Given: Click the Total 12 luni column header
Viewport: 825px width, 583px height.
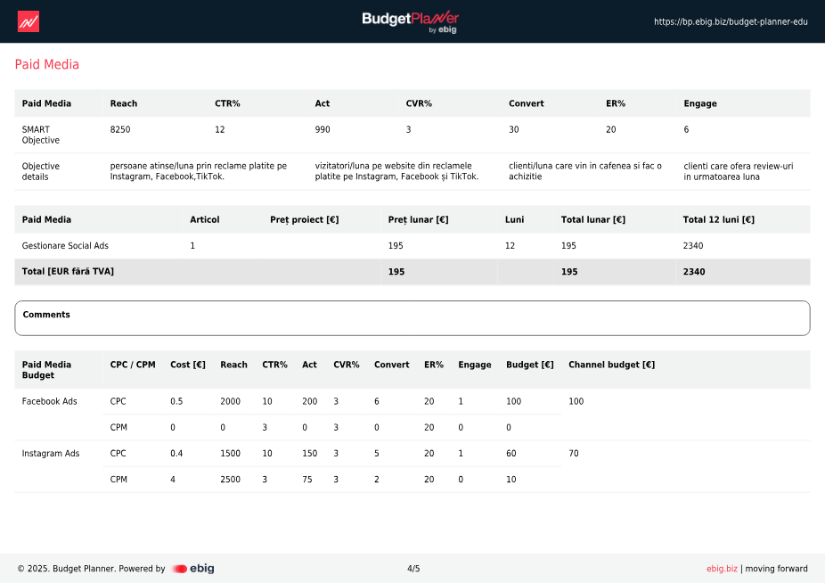Looking at the screenshot, I should pos(718,220).
